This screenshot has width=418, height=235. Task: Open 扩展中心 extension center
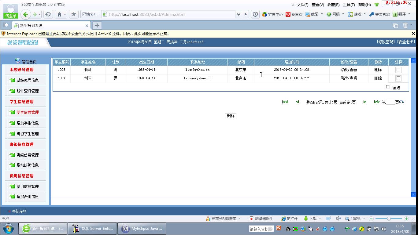point(272,14)
